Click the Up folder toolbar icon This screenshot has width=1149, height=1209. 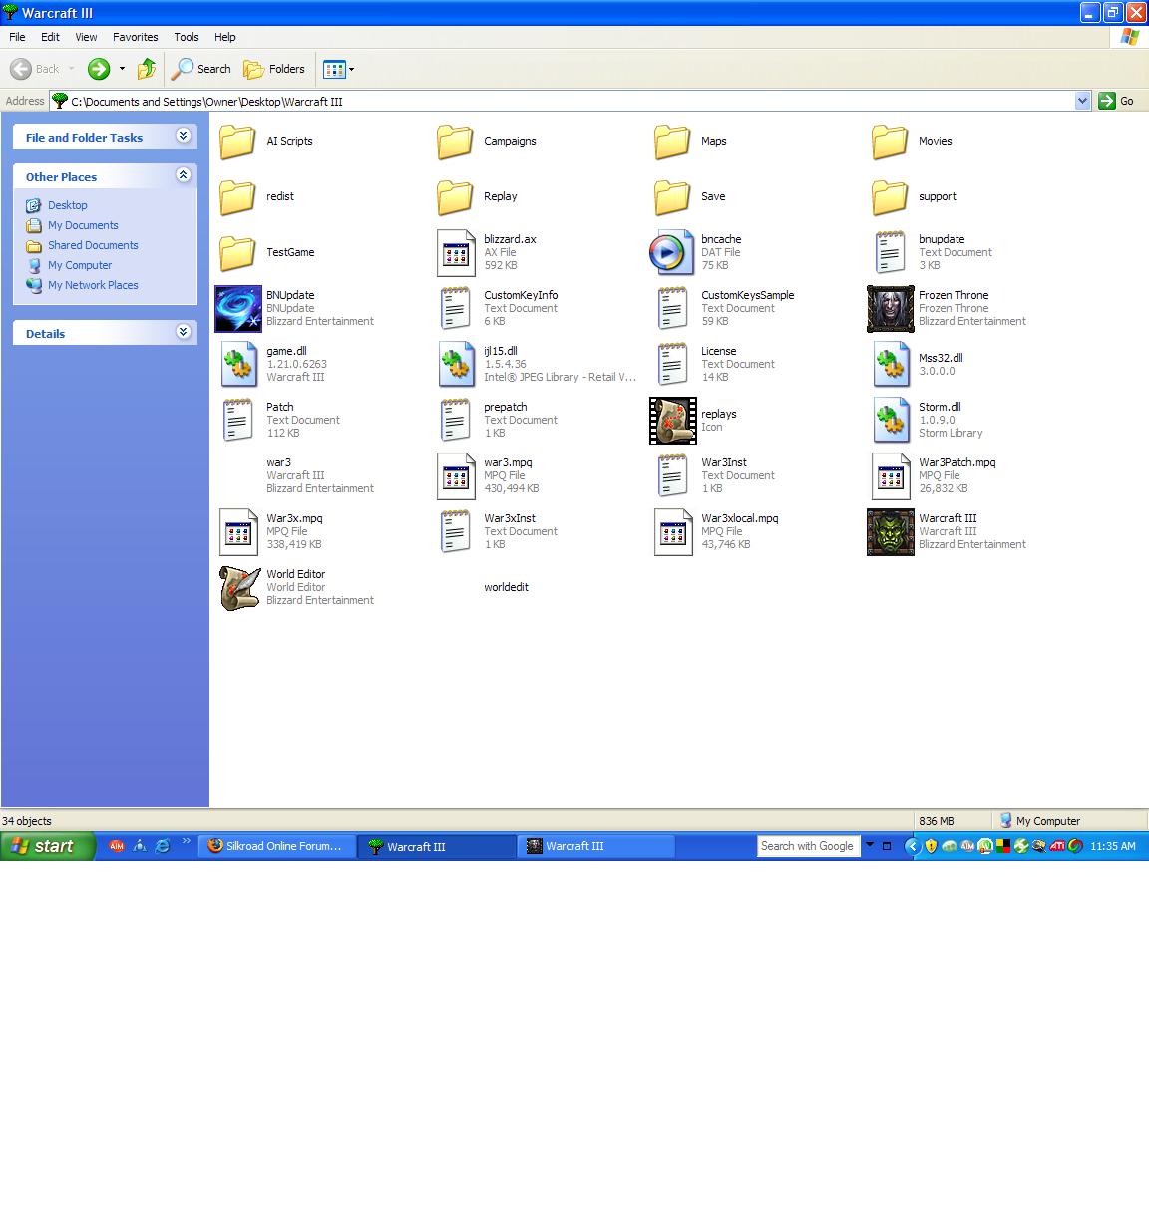pos(147,69)
